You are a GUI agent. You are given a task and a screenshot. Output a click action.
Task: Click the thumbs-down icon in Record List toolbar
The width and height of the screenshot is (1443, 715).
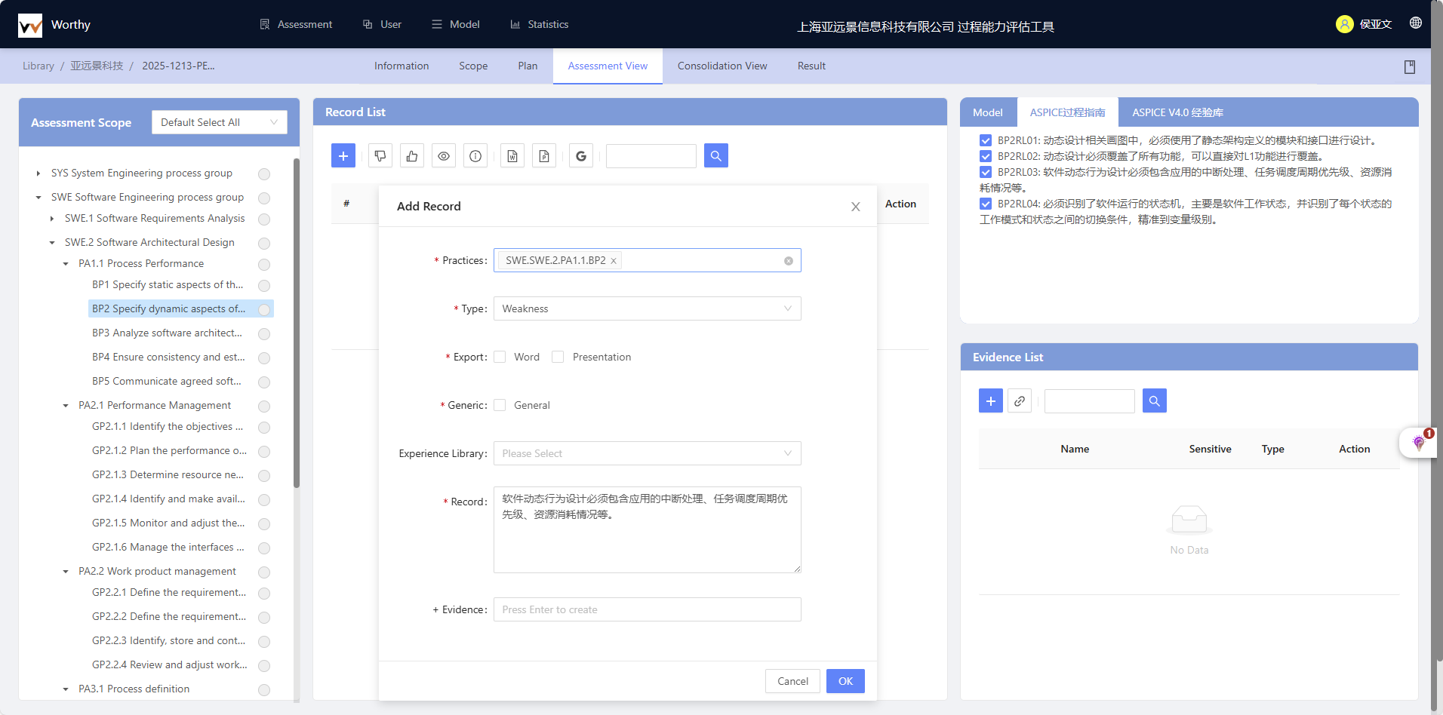click(x=380, y=156)
